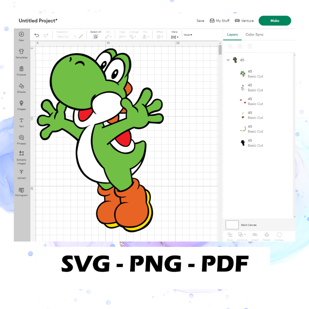The height and width of the screenshot is (309, 309).
Task: Click the Delete trash icon in Layers
Action: point(250,46)
